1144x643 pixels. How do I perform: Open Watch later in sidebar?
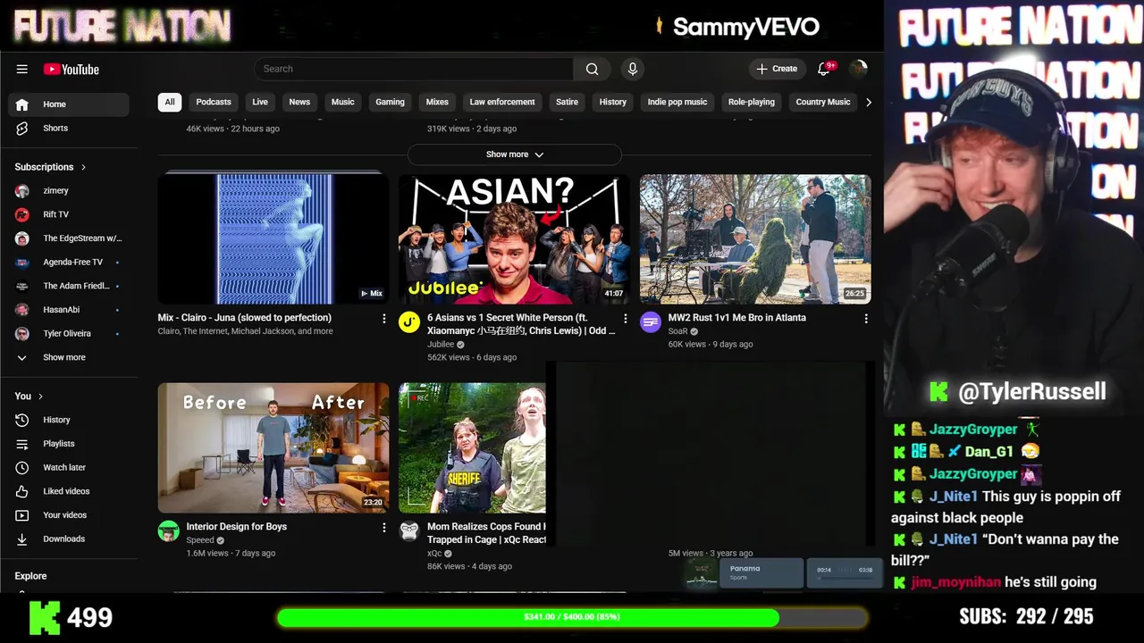[69, 467]
